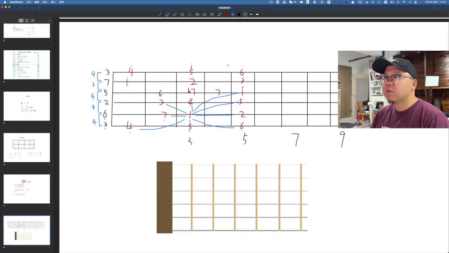Set the medium stroke width
Image resolution: width=449 pixels, height=253 pixels.
[x=251, y=14]
